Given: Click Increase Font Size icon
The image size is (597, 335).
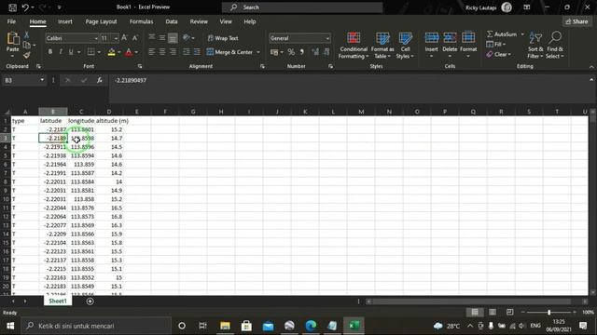Looking at the screenshot, I should [124, 38].
